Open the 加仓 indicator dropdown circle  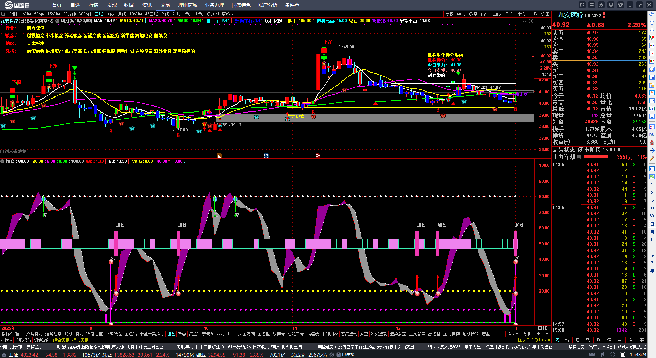(x=3, y=161)
